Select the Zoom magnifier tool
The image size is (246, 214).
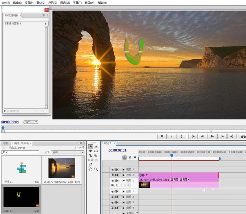pos(96,169)
